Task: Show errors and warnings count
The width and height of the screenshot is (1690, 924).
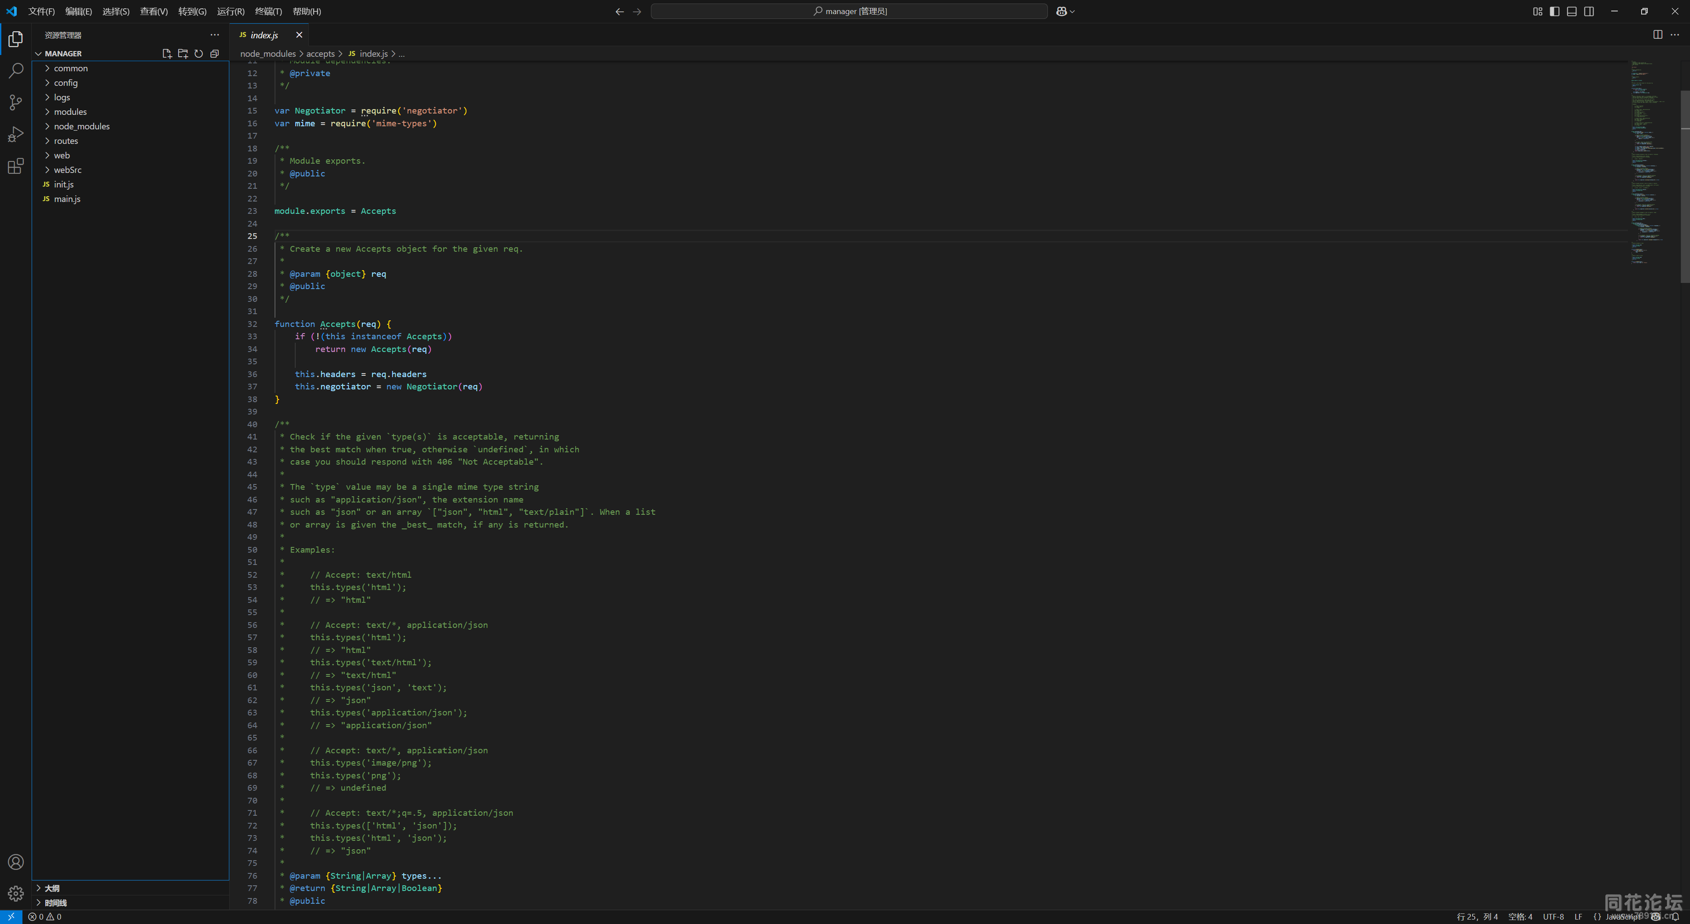Action: click(x=44, y=917)
